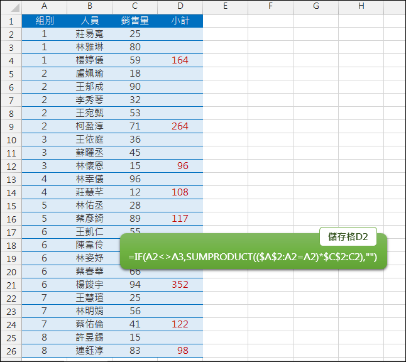The height and width of the screenshot is (362, 406).
Task: Click the cell containing 林懷恩
Action: tap(90, 166)
